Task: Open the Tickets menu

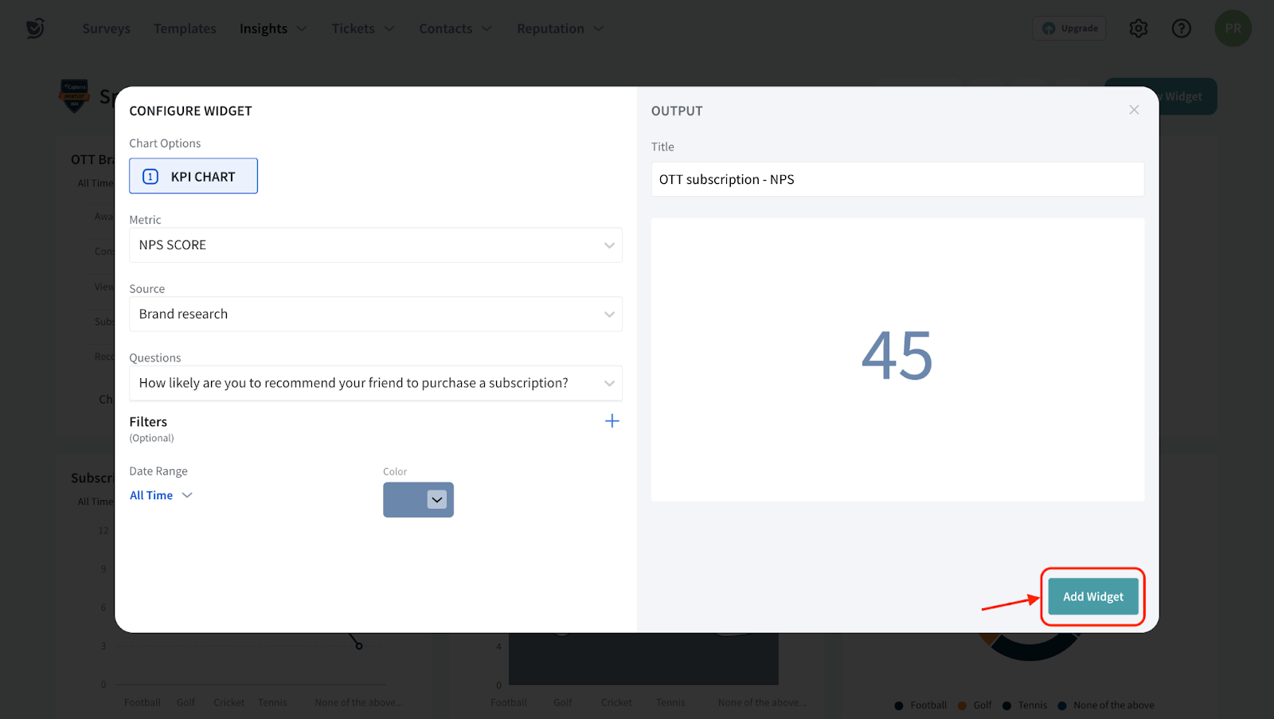Action: (x=362, y=29)
